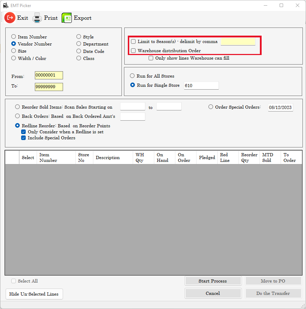
Task: Click the Cancel button
Action: (213, 293)
